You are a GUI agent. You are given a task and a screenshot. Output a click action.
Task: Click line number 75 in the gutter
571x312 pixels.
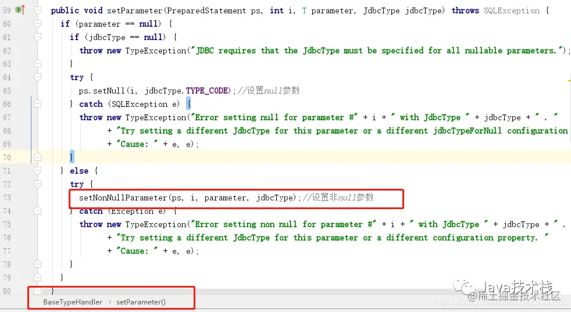(x=7, y=224)
